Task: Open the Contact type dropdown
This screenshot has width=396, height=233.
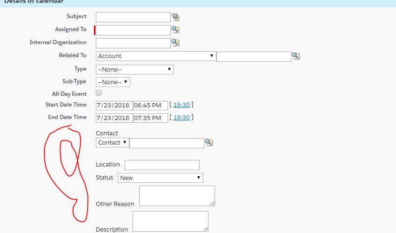Action: click(x=113, y=143)
